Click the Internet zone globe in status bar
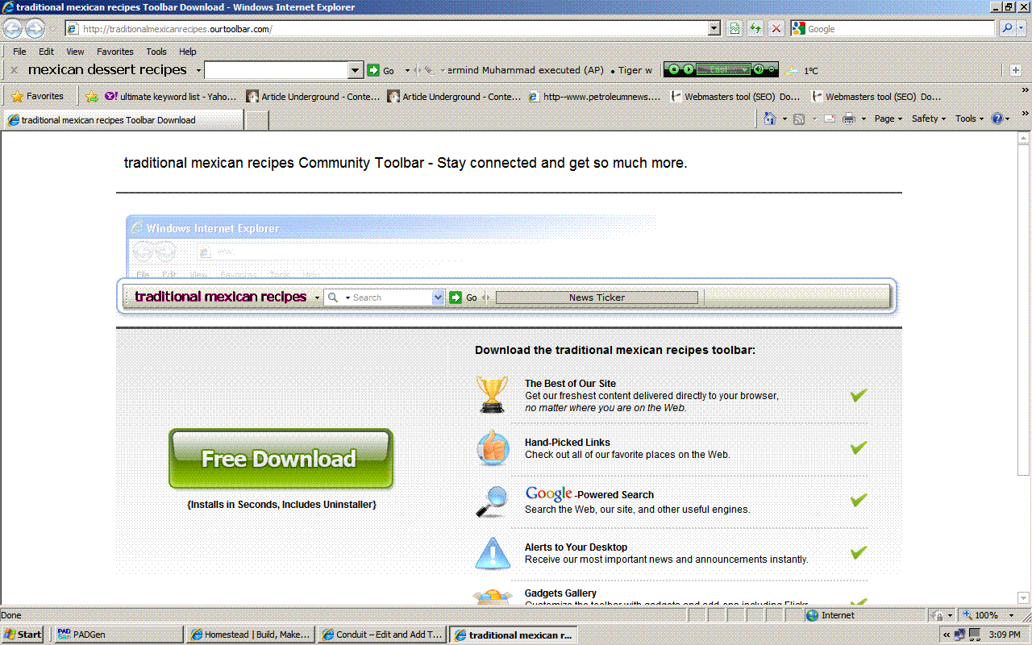1032x645 pixels. tap(813, 615)
